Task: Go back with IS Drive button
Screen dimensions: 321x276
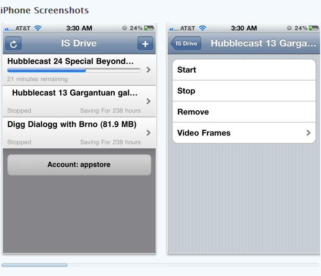Action: [186, 44]
